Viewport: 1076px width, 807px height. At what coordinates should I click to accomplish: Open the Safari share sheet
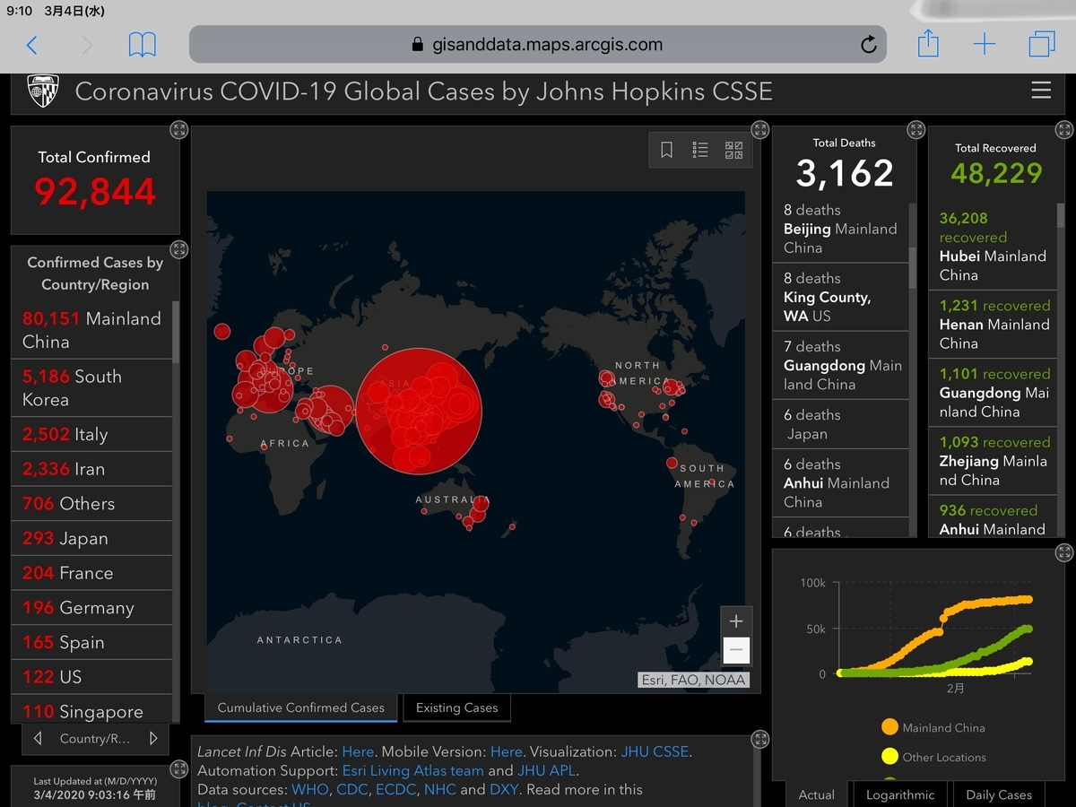928,43
